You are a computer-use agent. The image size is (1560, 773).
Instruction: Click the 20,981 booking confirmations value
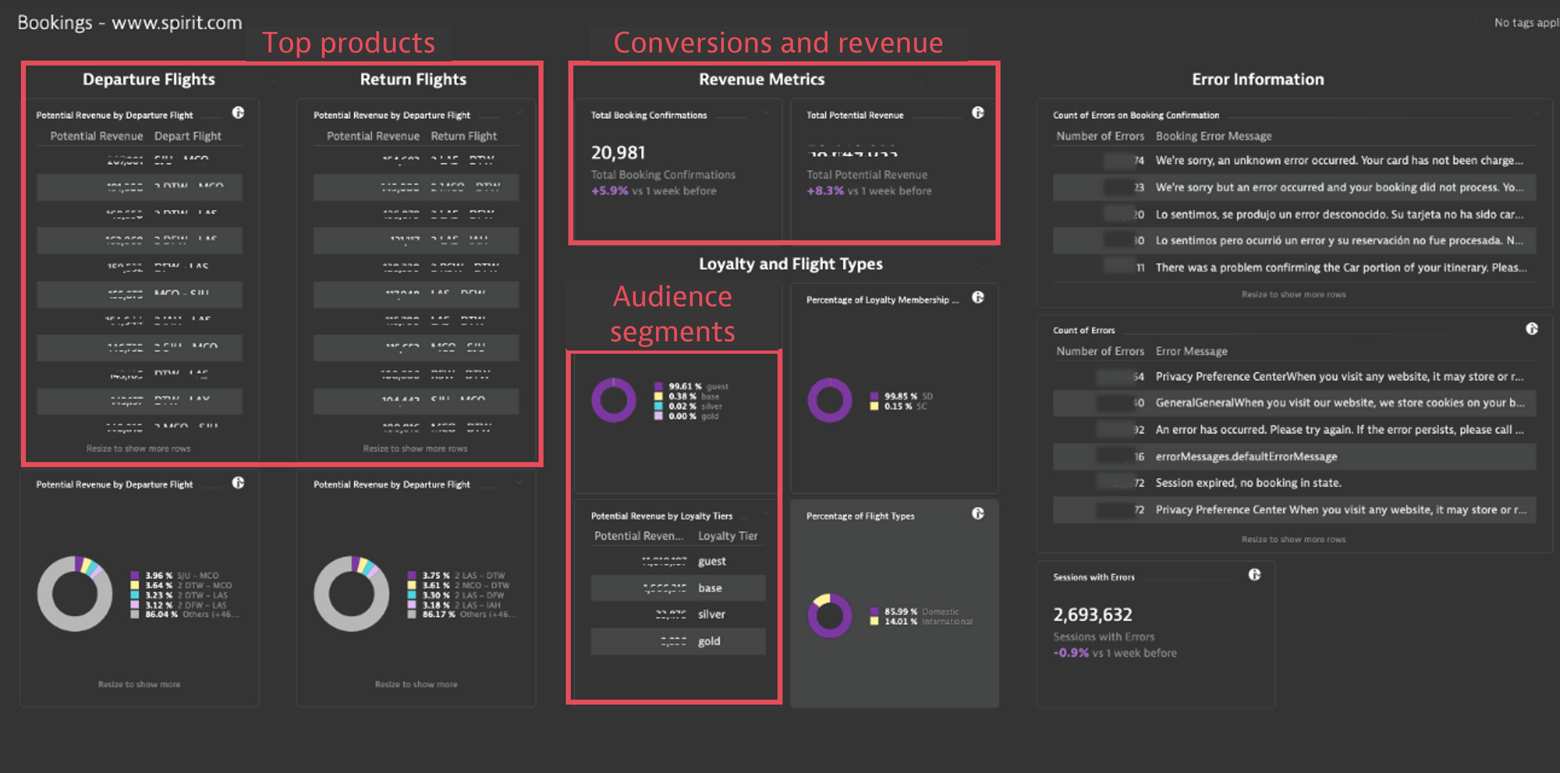(618, 152)
